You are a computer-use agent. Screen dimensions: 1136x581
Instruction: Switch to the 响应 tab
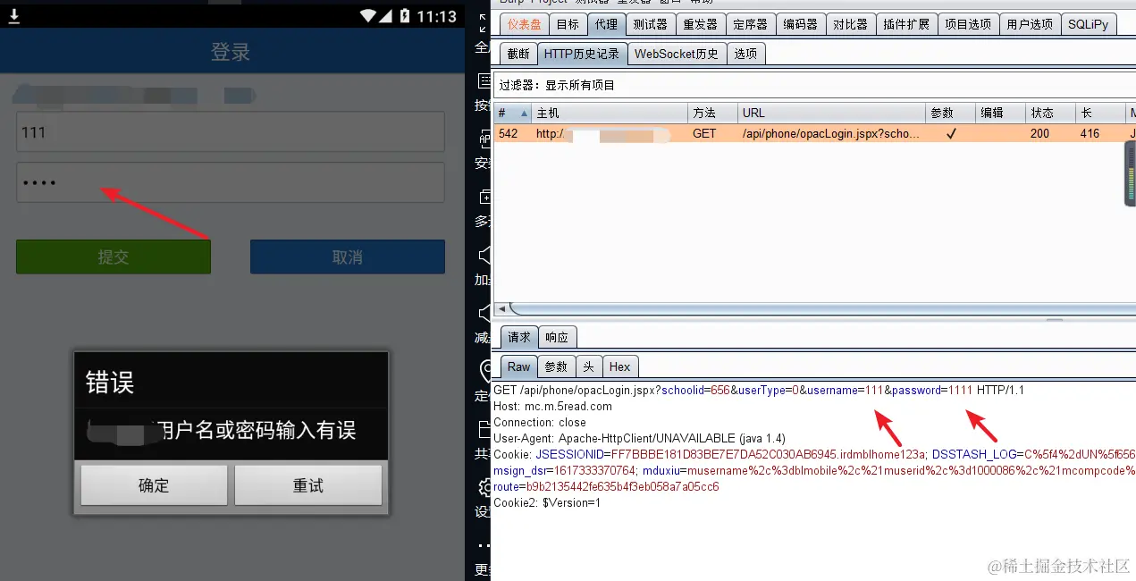[557, 337]
